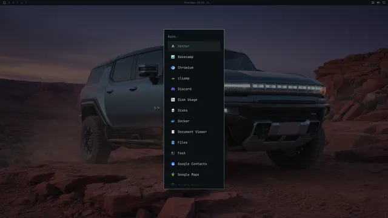Launch Basecamp from the list

(x=186, y=57)
